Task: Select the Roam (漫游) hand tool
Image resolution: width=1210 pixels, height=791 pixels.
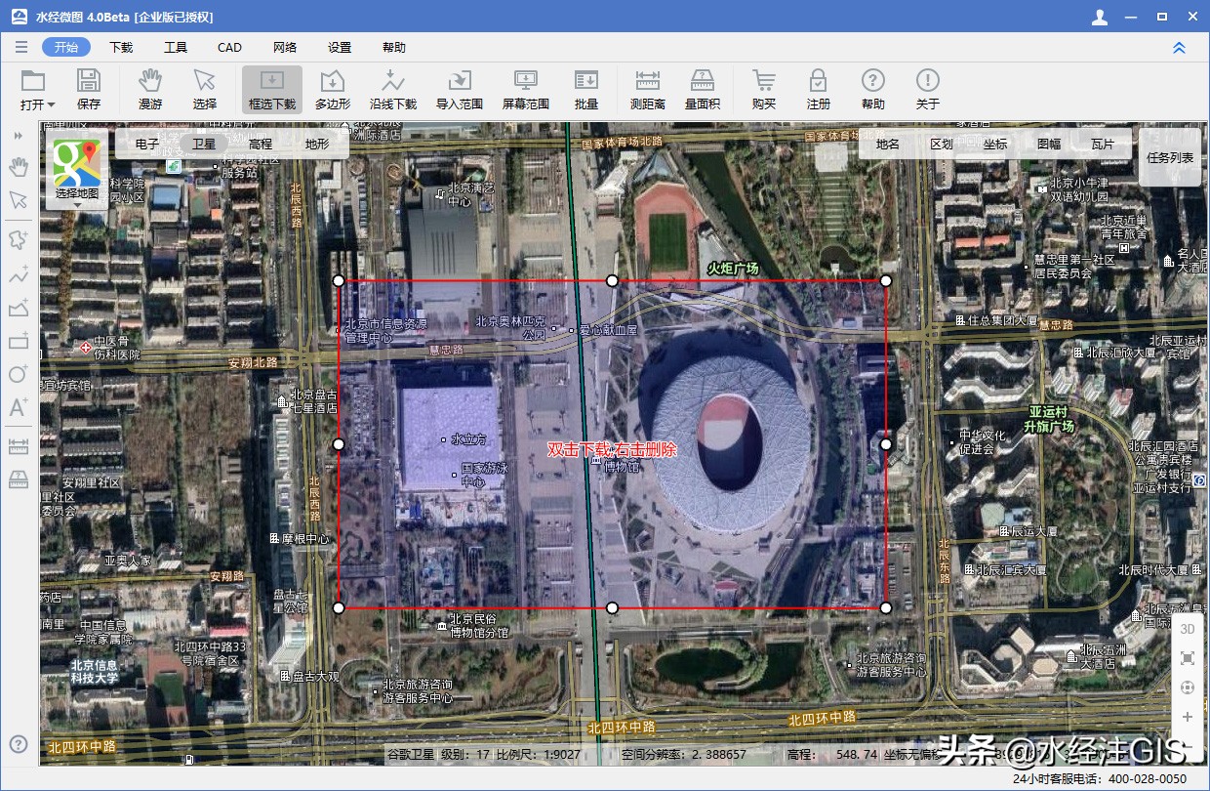Action: 150,89
